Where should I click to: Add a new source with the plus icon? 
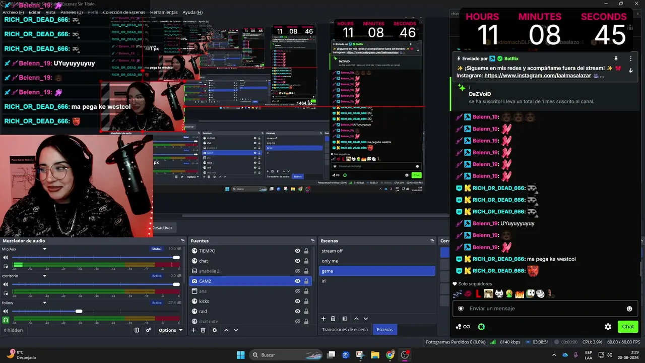193,330
